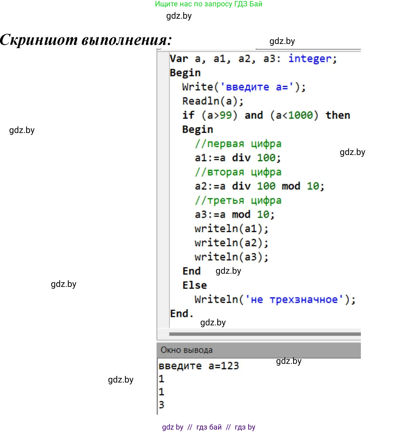Click the final "End." line of program

tap(182, 314)
